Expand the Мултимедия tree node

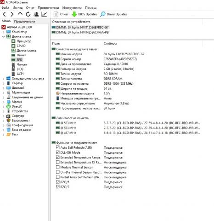click(x=3, y=93)
